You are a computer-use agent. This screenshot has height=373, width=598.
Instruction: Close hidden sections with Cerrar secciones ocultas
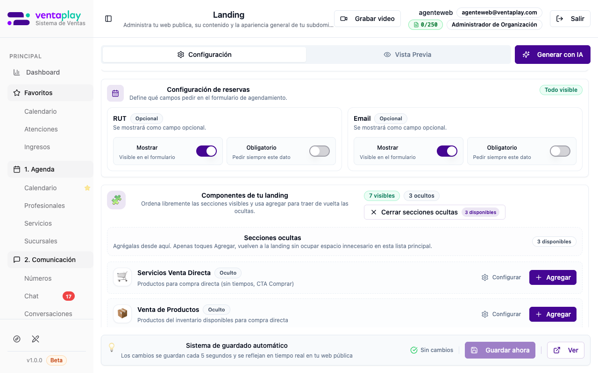point(434,212)
